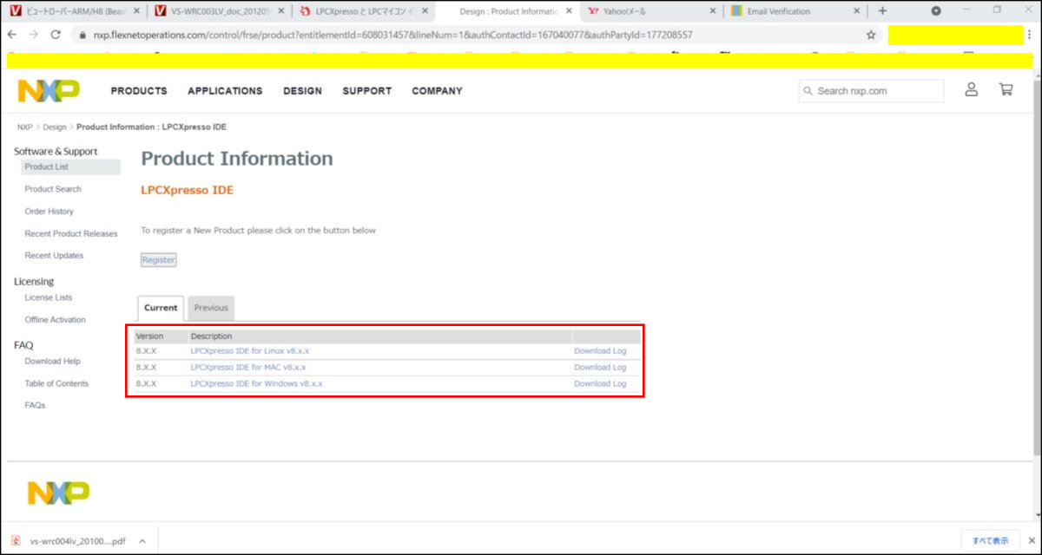Open LPCXpresso IDE for MAC v8.x.x
Image resolution: width=1042 pixels, height=555 pixels.
pyautogui.click(x=248, y=368)
